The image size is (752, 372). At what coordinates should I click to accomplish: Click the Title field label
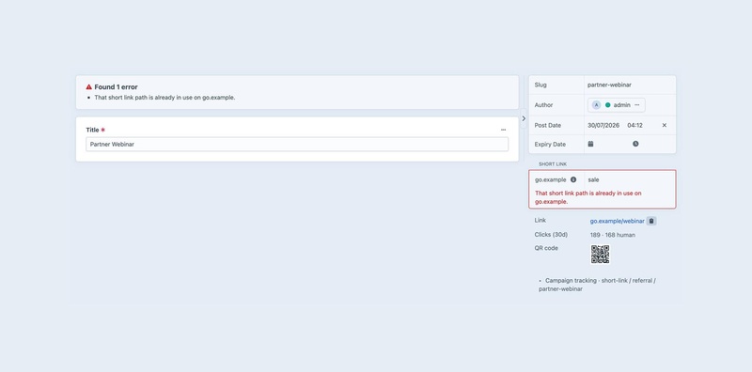92,130
